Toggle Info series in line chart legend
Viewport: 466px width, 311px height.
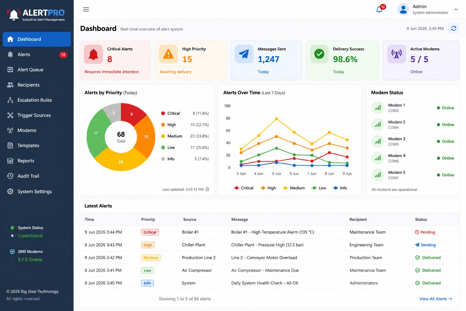tap(340, 188)
